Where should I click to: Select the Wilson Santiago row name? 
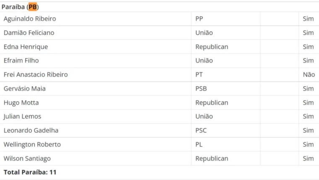click(x=27, y=159)
